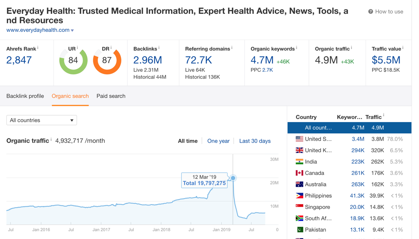The width and height of the screenshot is (419, 239).
Task: Open the PPC keywords value 2.7K
Action: pos(268,70)
